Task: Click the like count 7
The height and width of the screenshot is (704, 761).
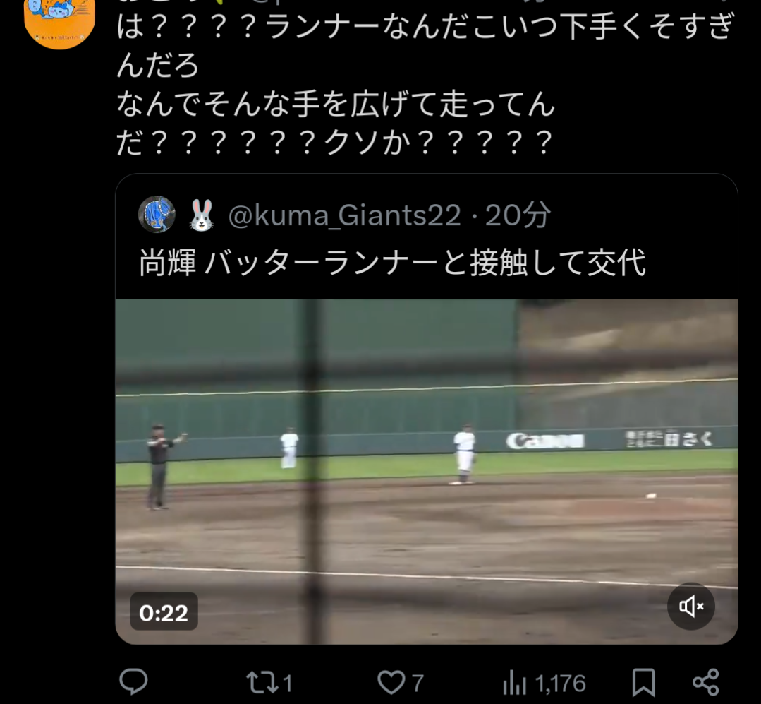Action: coord(418,683)
